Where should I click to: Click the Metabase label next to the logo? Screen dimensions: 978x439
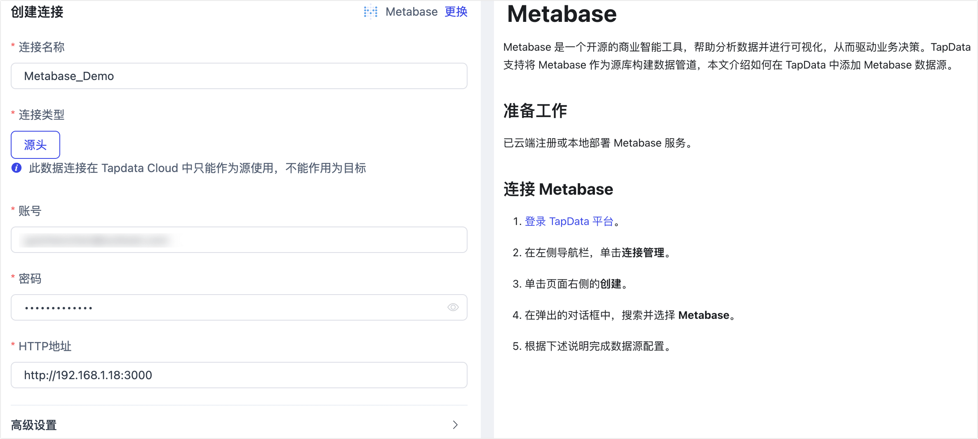[411, 12]
